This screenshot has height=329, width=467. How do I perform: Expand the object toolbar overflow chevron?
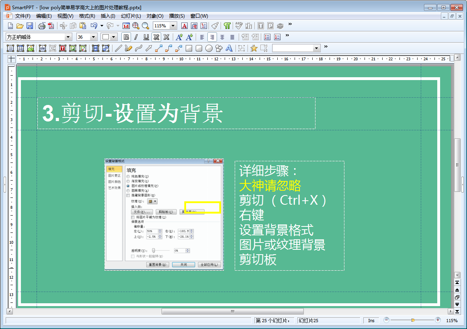326,47
